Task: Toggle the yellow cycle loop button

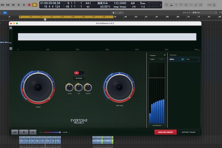Action: click(34, 5)
